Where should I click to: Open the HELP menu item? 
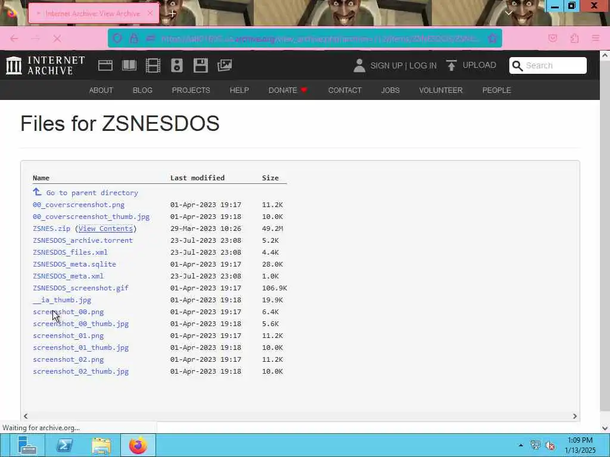click(239, 90)
